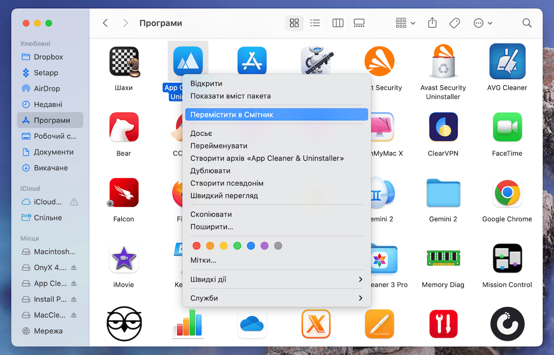
Task: Select Мережа in the sidebar
Action: tap(50, 331)
